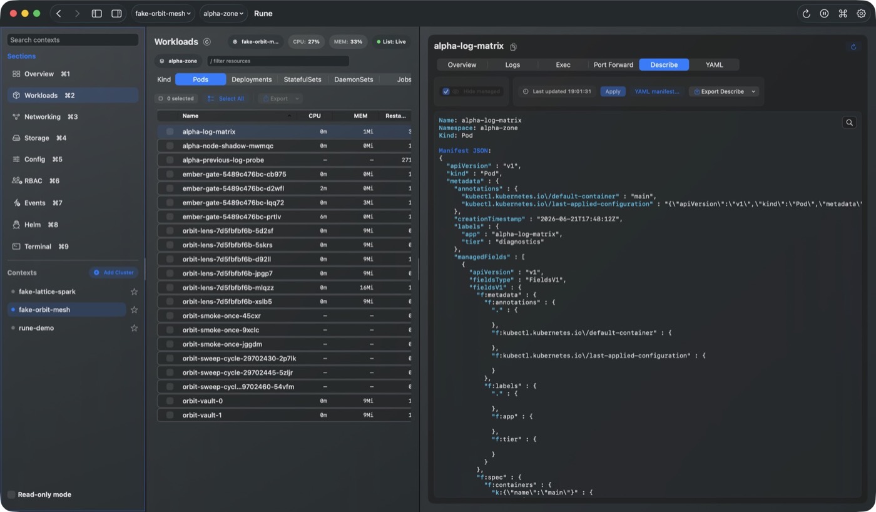Open the Storage section

pyautogui.click(x=73, y=138)
